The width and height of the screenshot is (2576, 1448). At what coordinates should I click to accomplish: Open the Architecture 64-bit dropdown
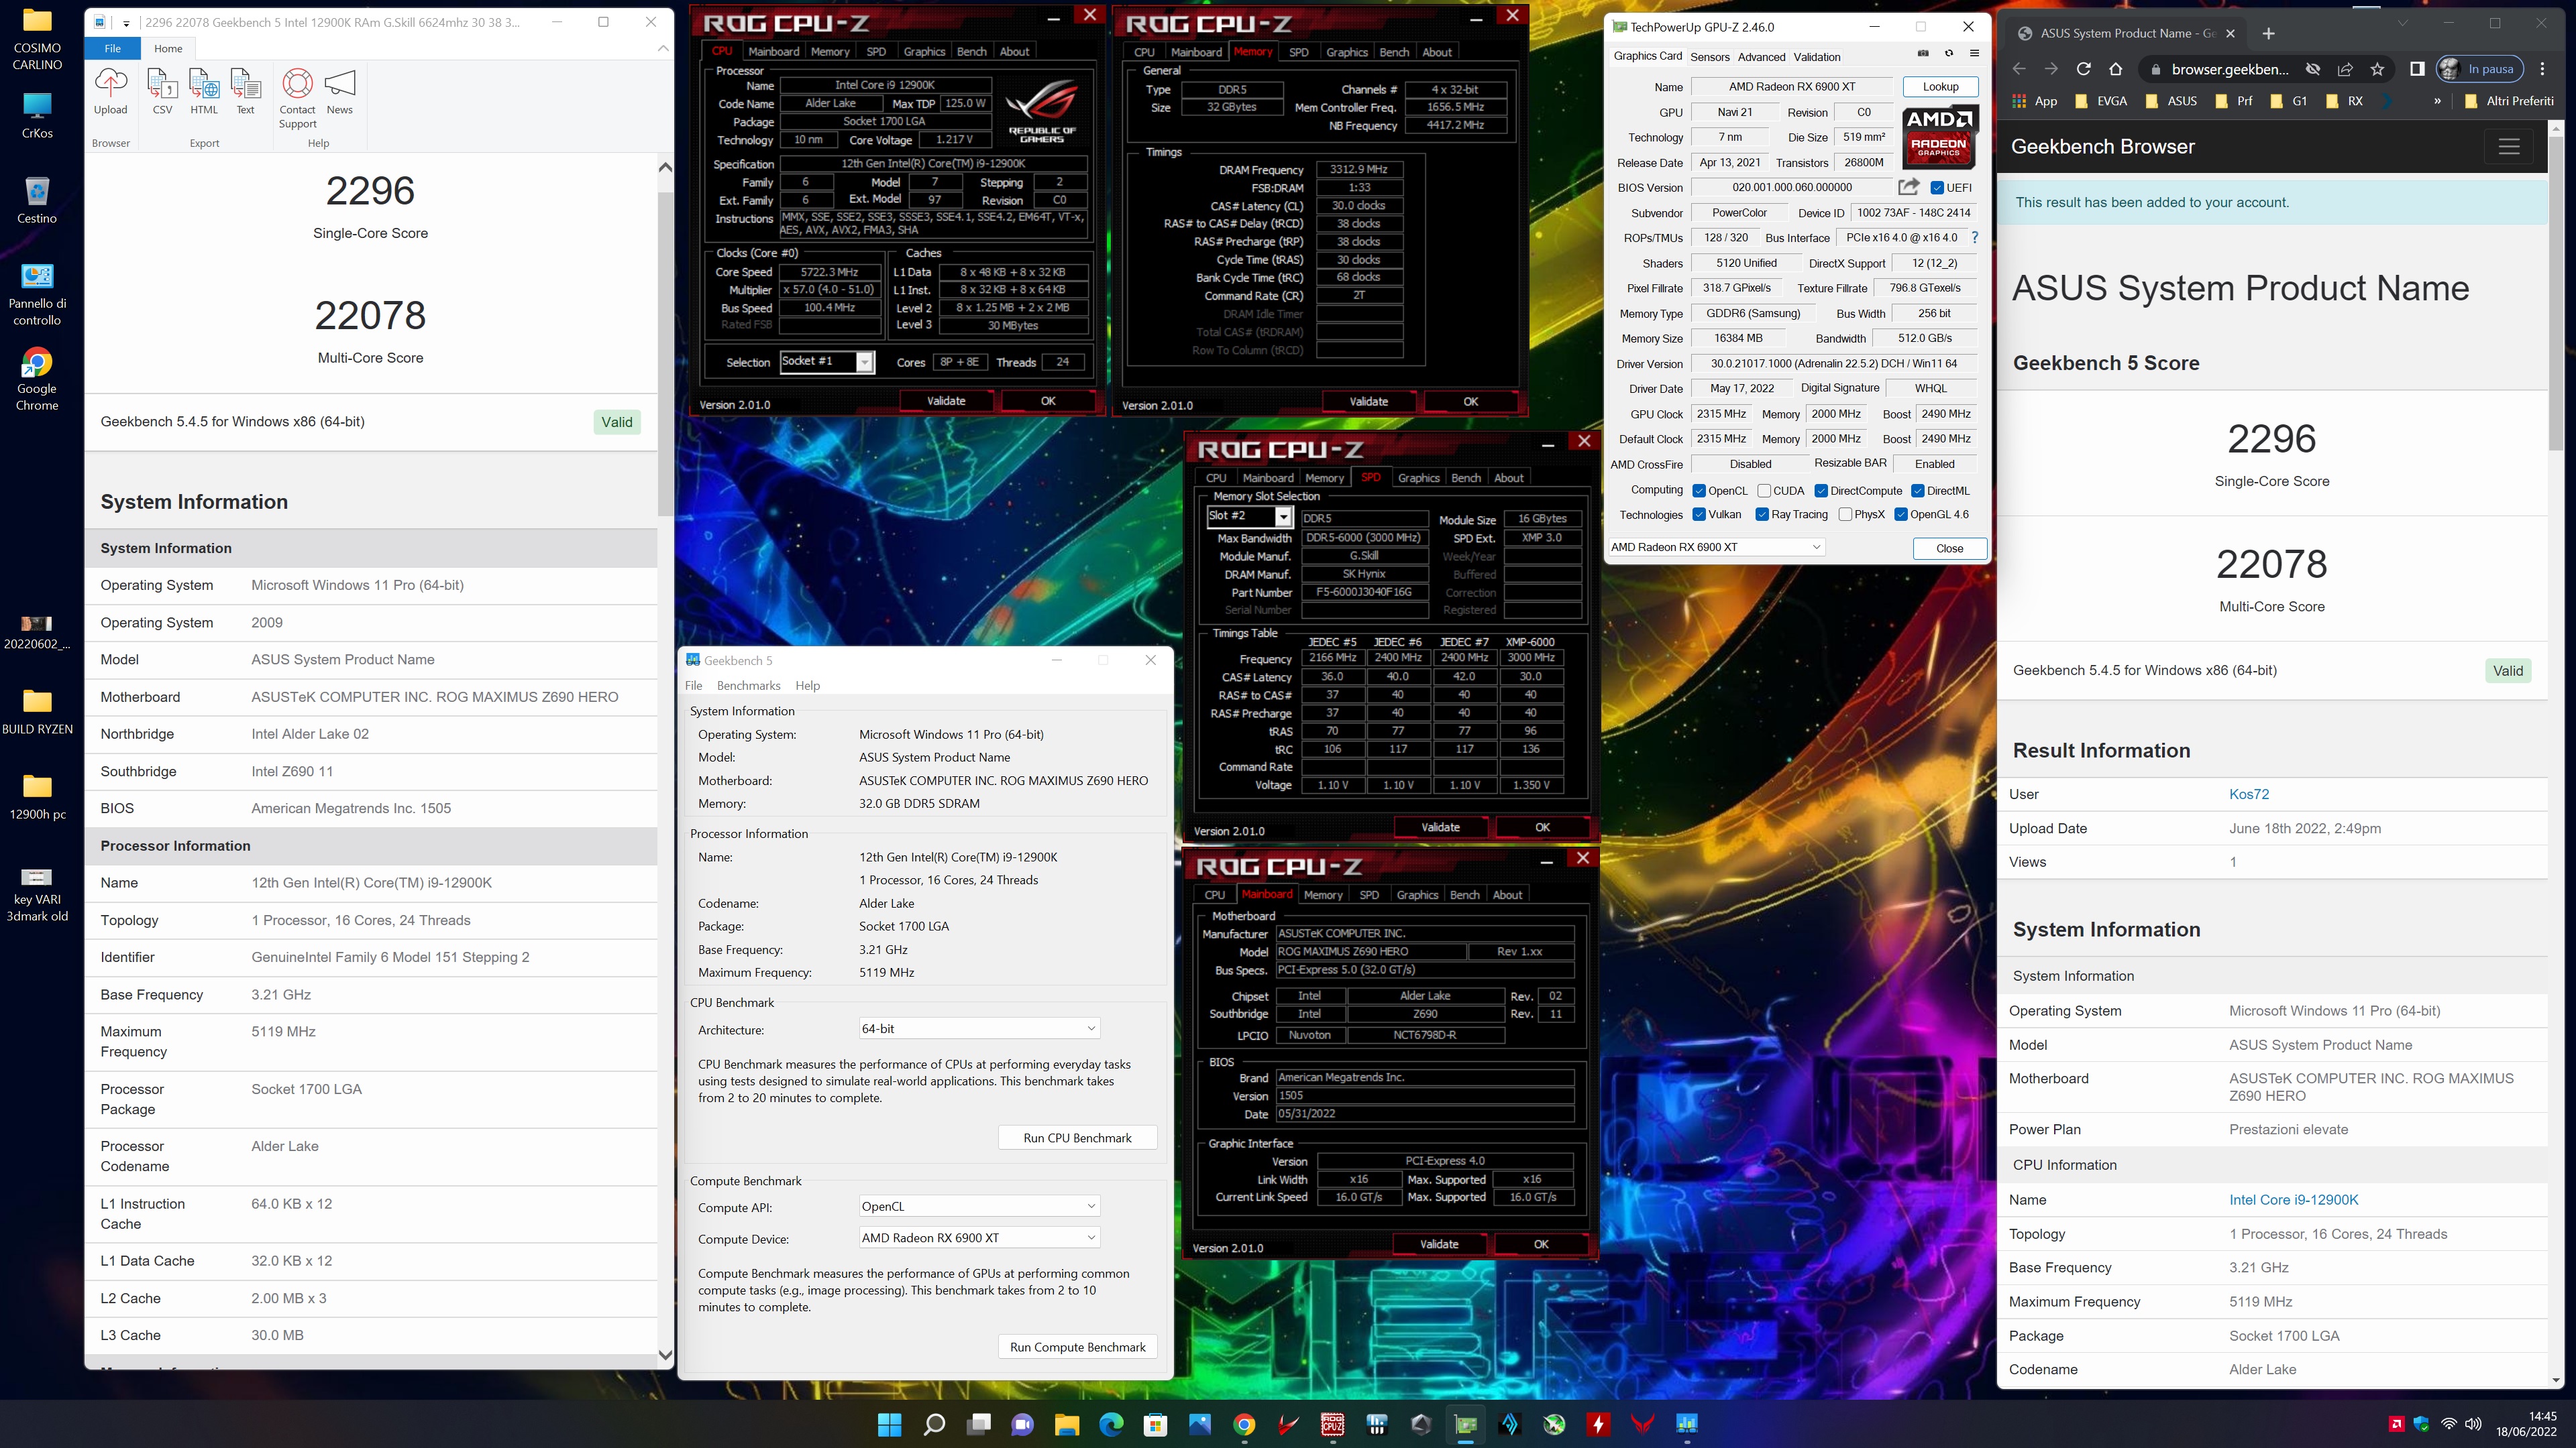tap(979, 1028)
